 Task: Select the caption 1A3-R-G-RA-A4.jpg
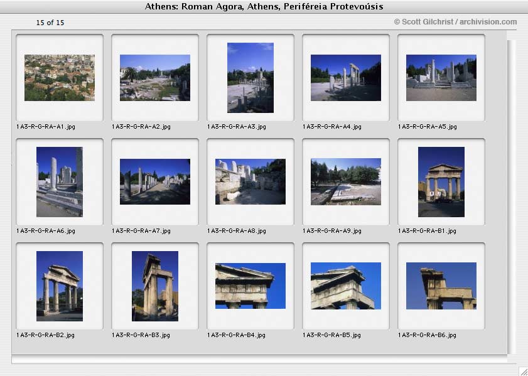(332, 127)
